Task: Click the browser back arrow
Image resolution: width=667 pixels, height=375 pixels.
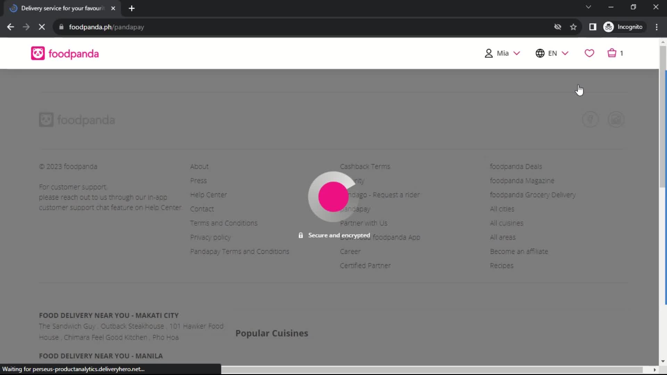Action: coord(10,27)
